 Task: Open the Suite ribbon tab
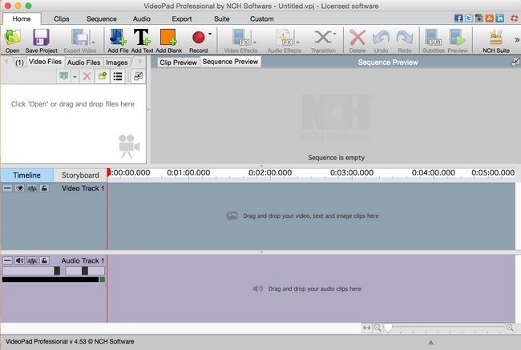[x=221, y=19]
